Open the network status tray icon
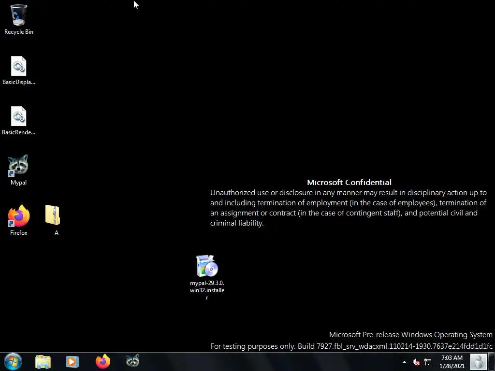The height and width of the screenshot is (371, 495). point(428,362)
